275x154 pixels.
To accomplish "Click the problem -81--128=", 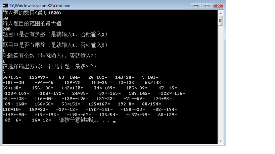I will pyautogui.click(x=14, y=99).
